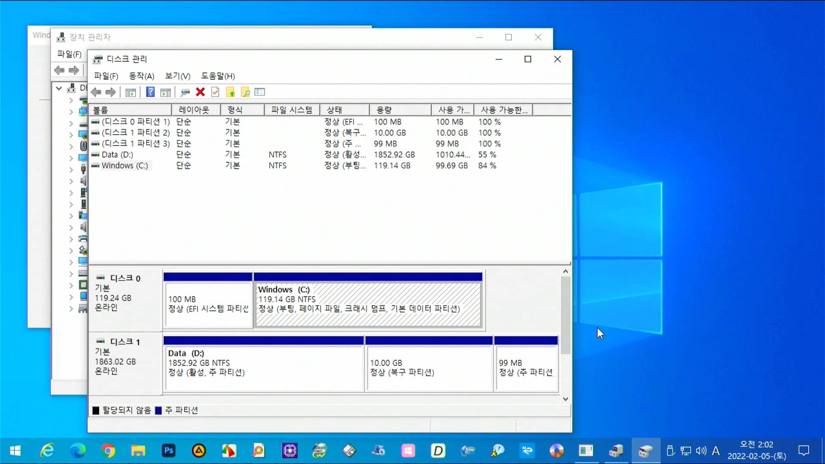Click the Forward arrow in Disk Management toolbar
The height and width of the screenshot is (464, 825).
click(111, 92)
